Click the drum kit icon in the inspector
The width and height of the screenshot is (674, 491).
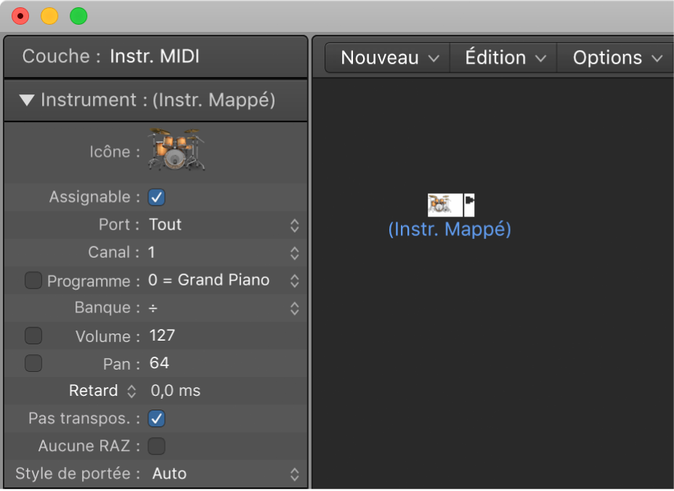click(176, 150)
